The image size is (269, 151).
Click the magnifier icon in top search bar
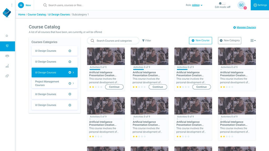pyautogui.click(x=45, y=5)
